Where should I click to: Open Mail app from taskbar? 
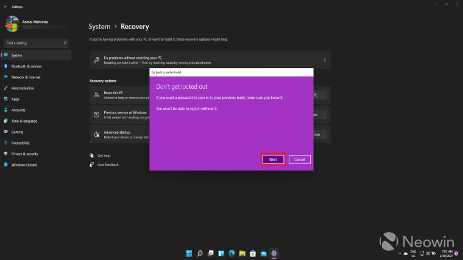pos(263,253)
